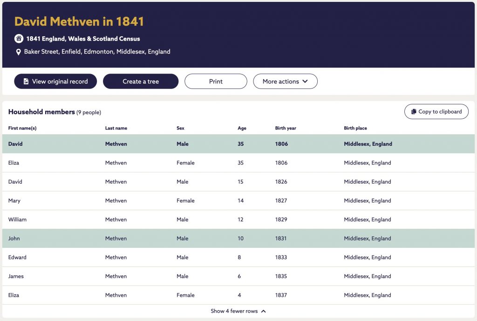Viewport: 477px width, 321px height.
Task: Select the Eliza Methven row aged 35
Action: [238, 163]
